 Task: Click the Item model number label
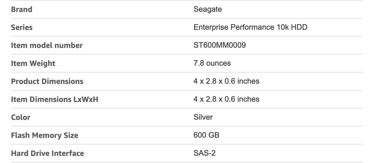[47, 46]
